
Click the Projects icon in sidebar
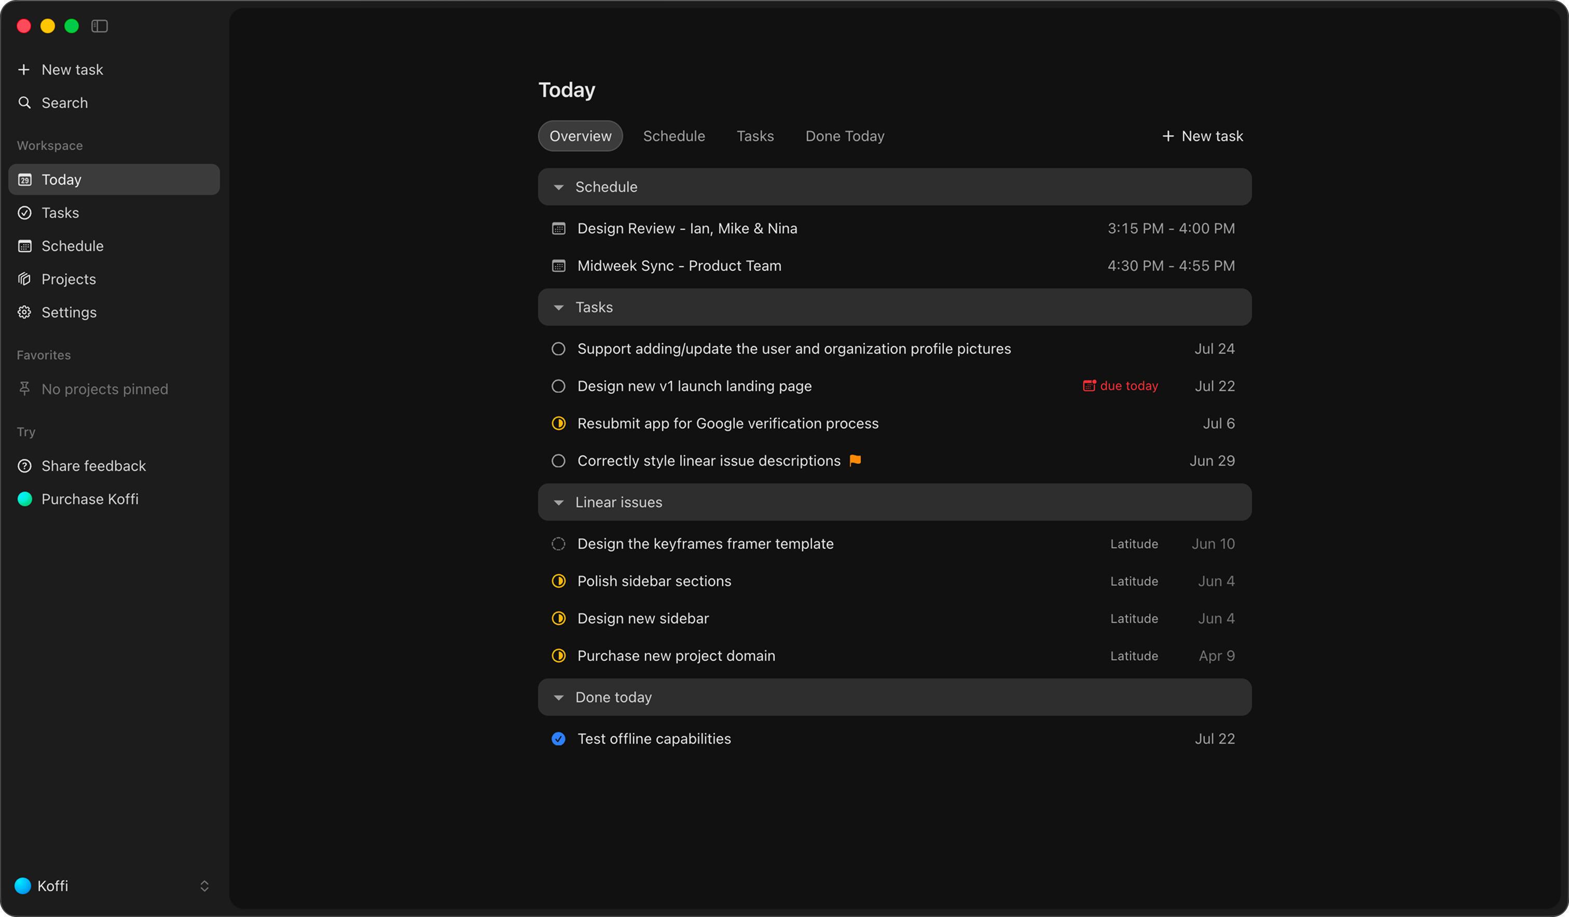[24, 279]
